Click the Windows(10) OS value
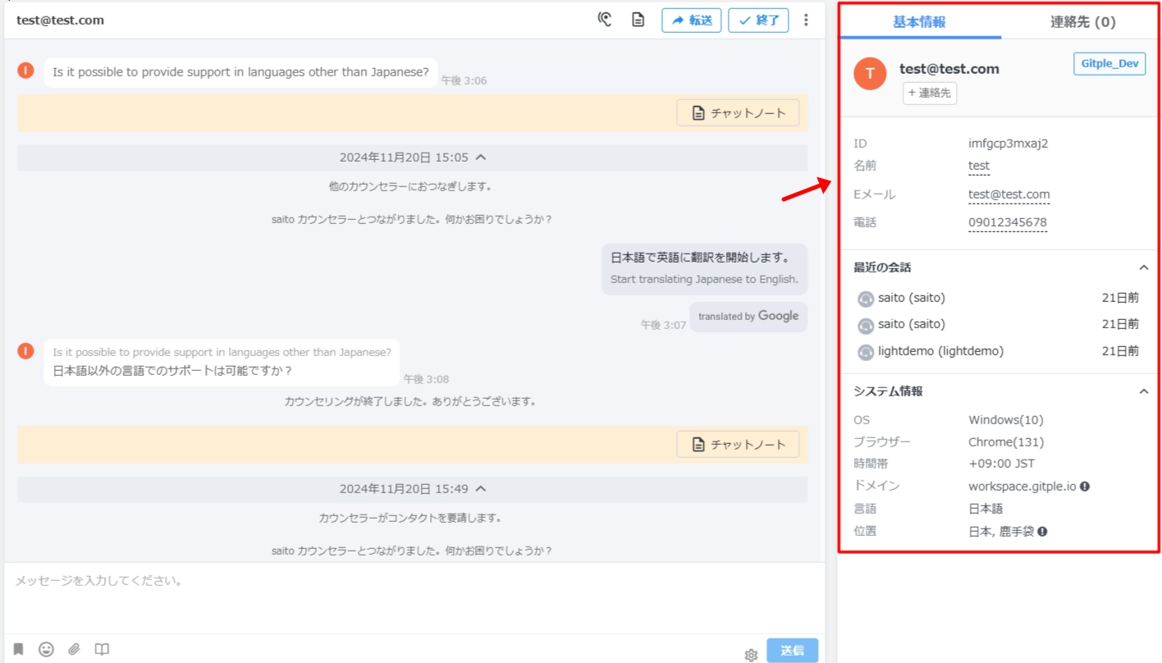Image resolution: width=1162 pixels, height=663 pixels. pyautogui.click(x=1006, y=420)
